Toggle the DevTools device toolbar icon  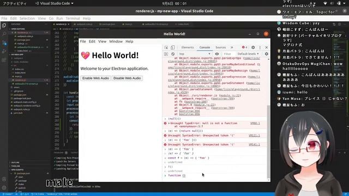[x=172, y=47]
